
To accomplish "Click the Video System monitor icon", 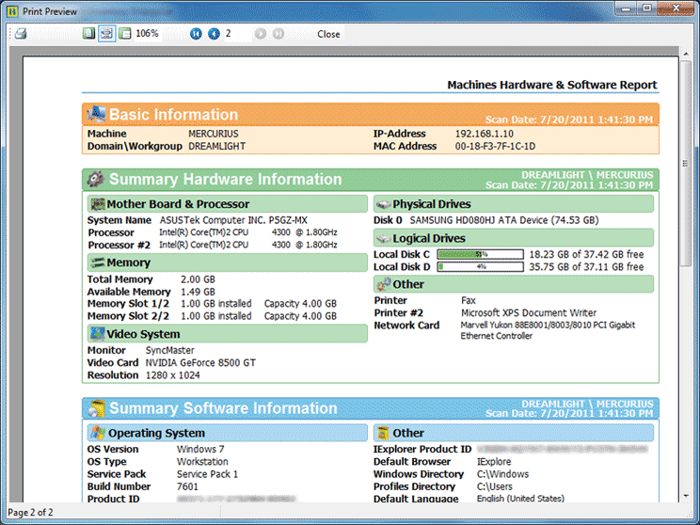I will click(x=97, y=334).
